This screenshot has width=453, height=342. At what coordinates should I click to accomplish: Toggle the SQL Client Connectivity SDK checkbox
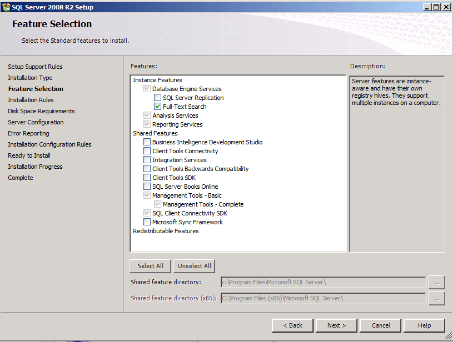[147, 213]
